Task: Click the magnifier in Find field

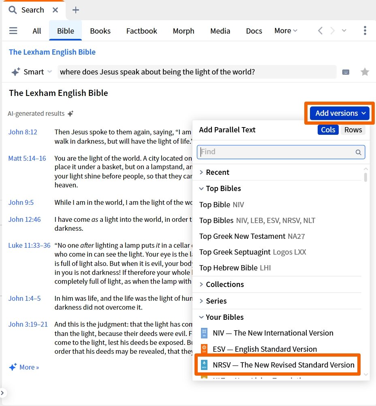Action: click(358, 152)
